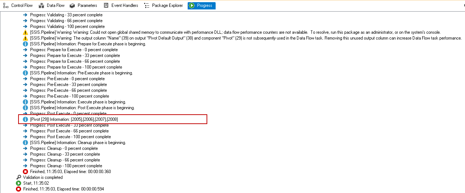
Task: Select Post Execute - 100 percent complete row
Action: coord(70,137)
